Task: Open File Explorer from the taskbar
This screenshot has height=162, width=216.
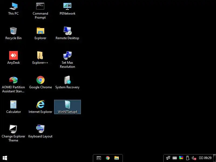Action: 117,158
